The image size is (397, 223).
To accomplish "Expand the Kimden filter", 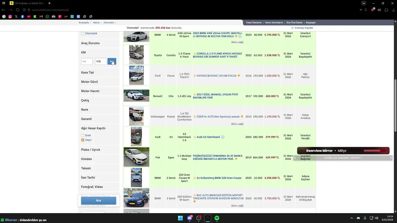I will (x=99, y=159).
